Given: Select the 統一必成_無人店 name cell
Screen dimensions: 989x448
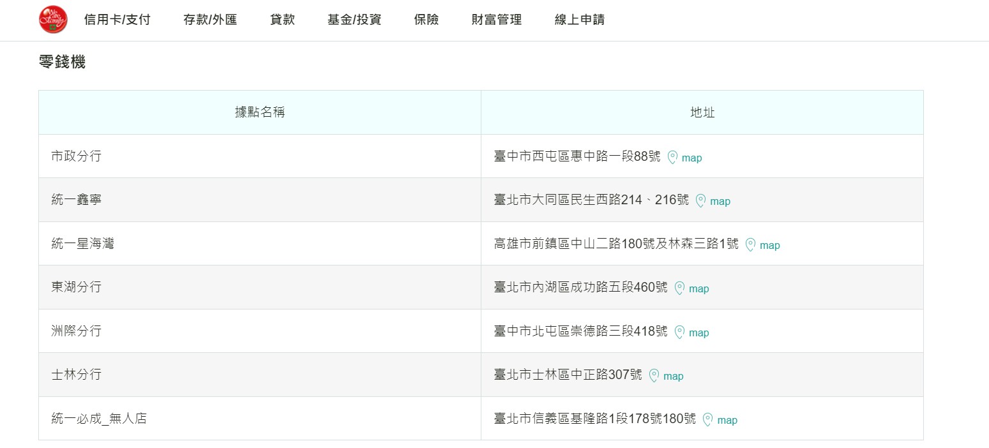Looking at the screenshot, I should point(260,419).
